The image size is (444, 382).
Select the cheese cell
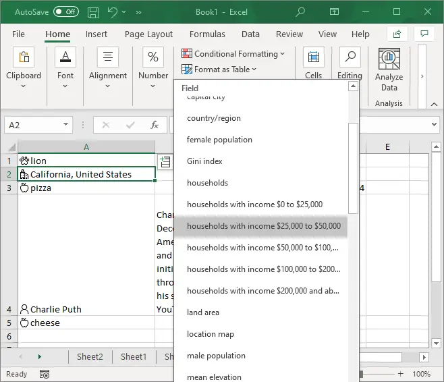(x=86, y=323)
